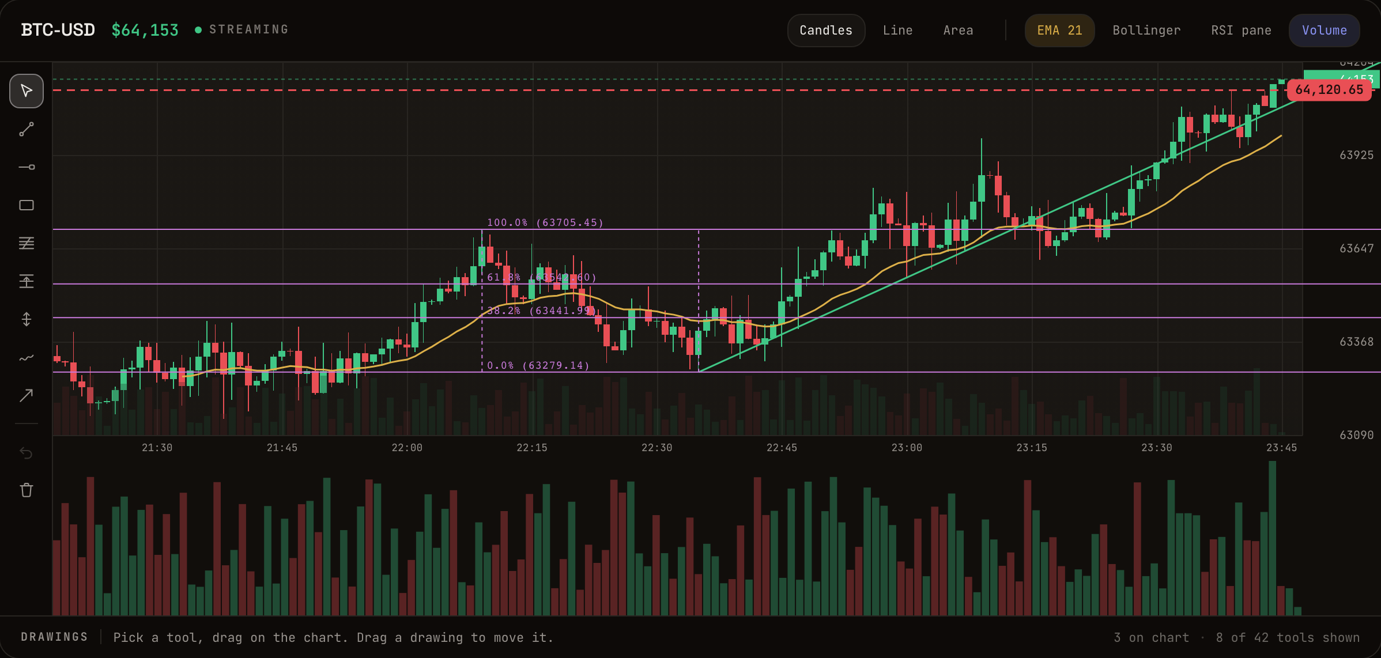Click the undo arrow icon
Image resolution: width=1381 pixels, height=658 pixels.
click(27, 453)
